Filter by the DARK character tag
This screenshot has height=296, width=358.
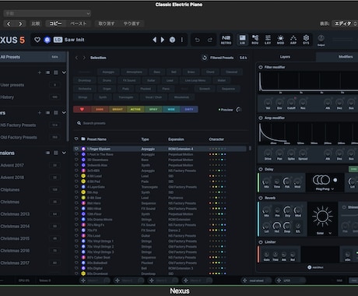click(x=100, y=109)
